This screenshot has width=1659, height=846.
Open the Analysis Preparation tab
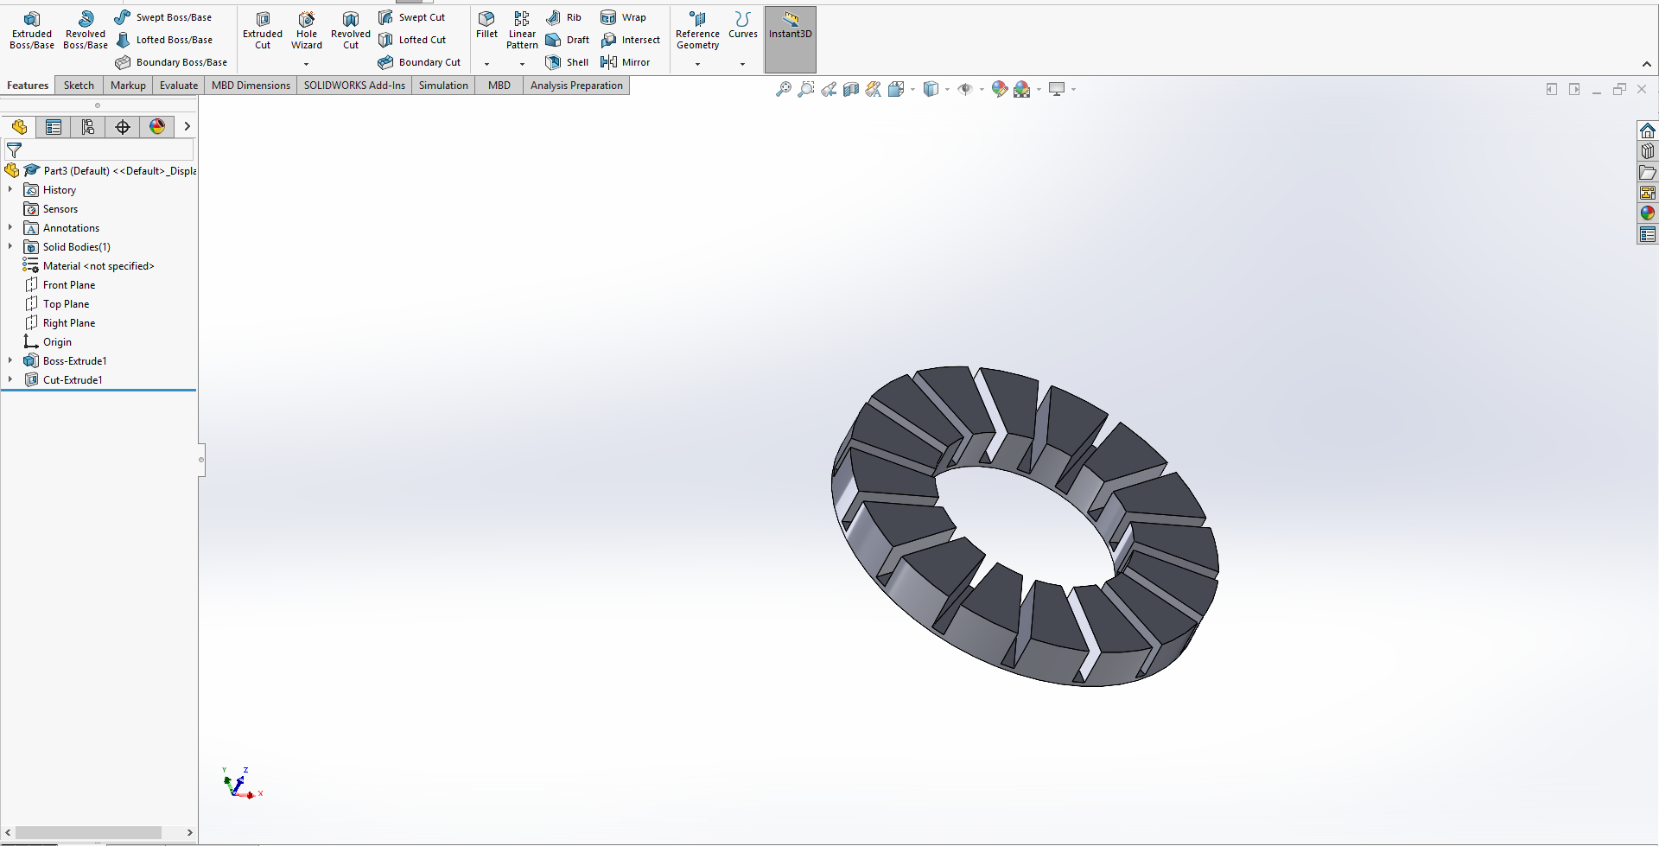click(x=576, y=86)
